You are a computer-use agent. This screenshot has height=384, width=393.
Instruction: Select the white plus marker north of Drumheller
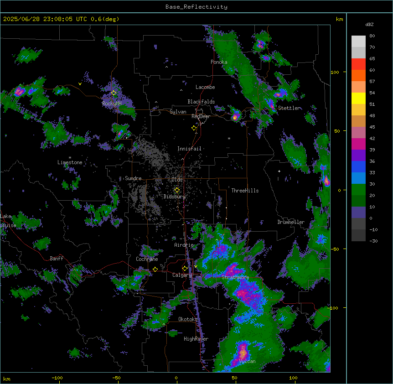[279, 171]
